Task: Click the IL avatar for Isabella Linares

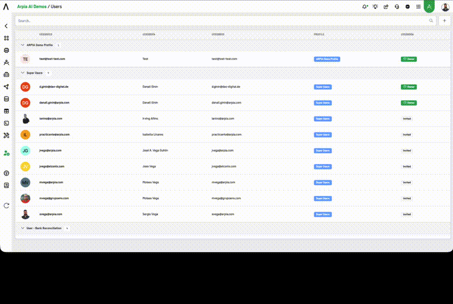Action: 25,135
